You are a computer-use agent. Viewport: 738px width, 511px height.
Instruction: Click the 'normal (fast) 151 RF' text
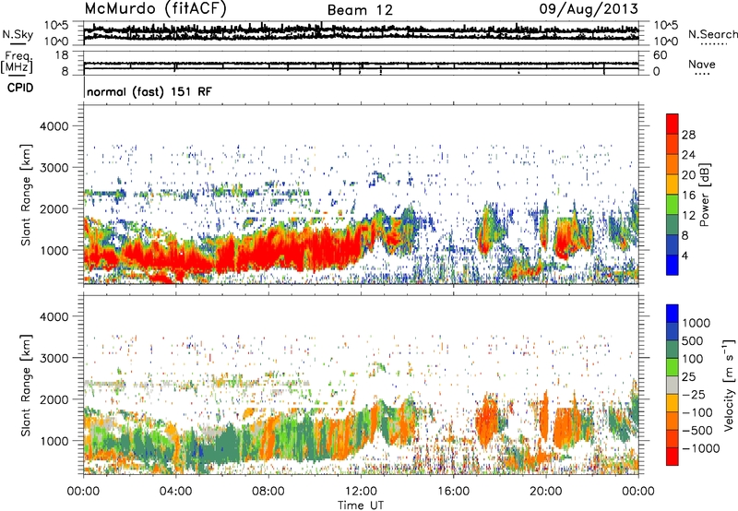click(x=149, y=91)
